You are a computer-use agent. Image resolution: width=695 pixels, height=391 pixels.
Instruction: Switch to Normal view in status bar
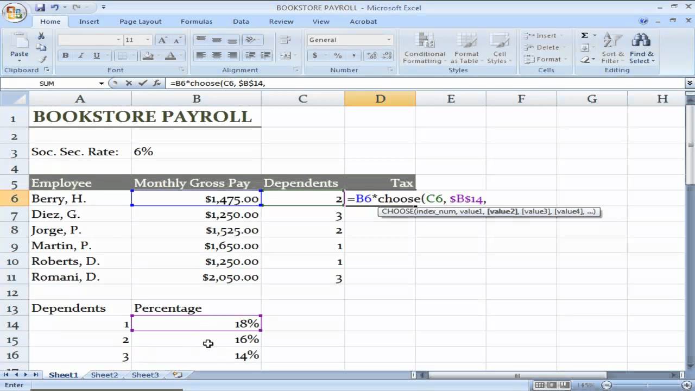coord(540,385)
